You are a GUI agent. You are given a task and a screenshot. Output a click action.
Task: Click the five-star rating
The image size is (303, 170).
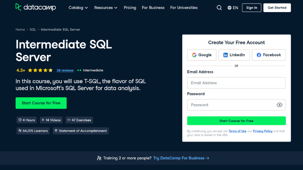pos(40,70)
